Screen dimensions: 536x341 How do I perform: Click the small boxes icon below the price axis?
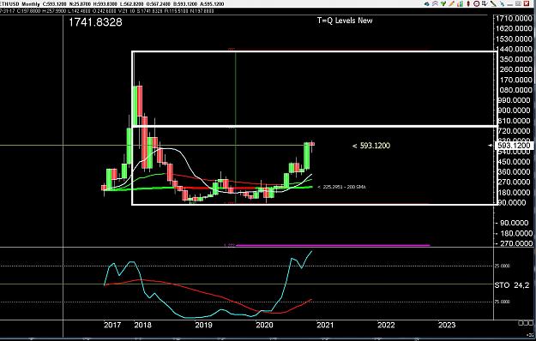click(526, 323)
